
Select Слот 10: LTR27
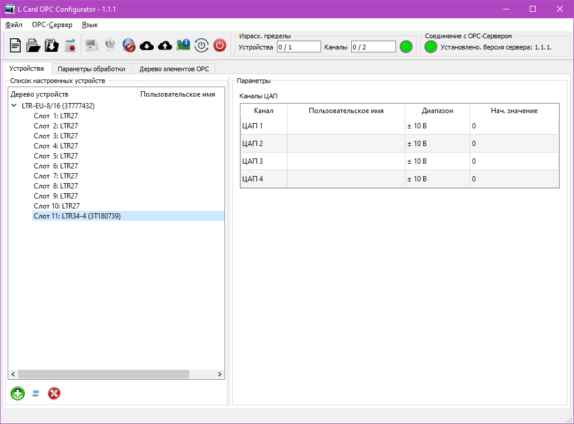pyautogui.click(x=57, y=206)
